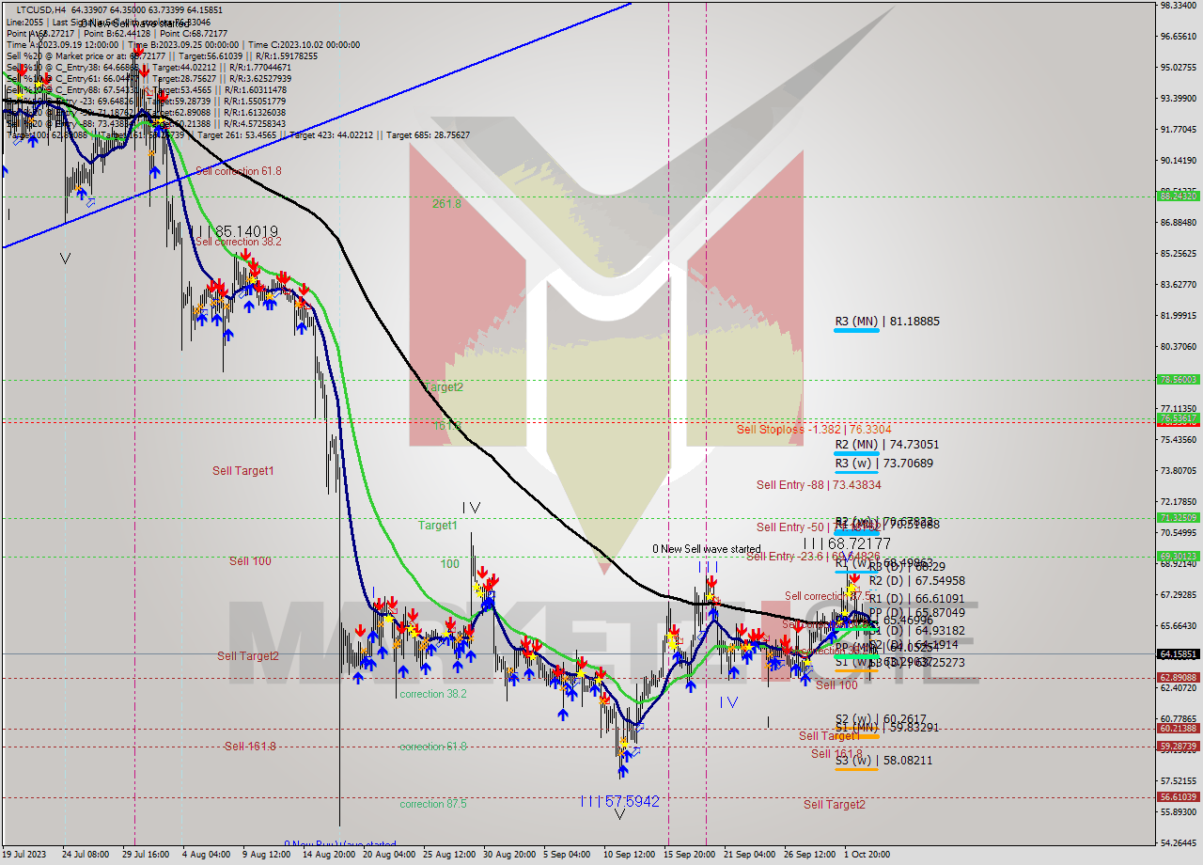Click the 98.33400 price axis value
This screenshot has width=1203, height=865.
pos(1178,6)
